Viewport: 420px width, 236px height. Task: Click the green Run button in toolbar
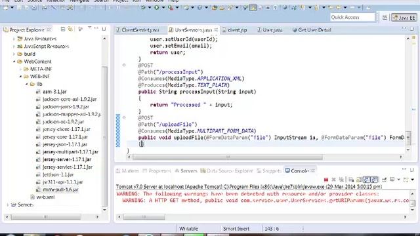(156, 7)
